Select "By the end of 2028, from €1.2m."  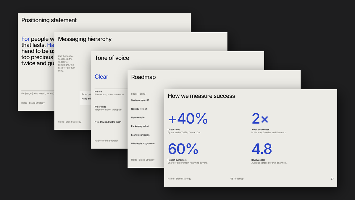click(184, 132)
